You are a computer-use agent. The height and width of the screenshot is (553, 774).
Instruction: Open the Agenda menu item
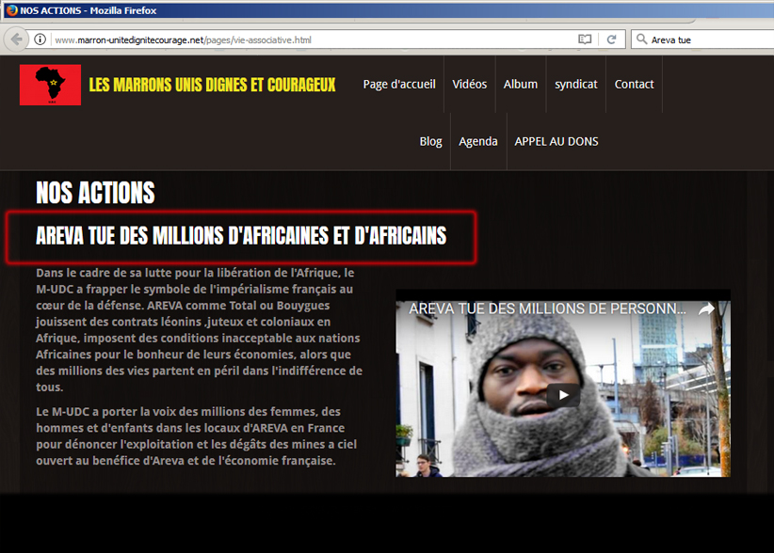pyautogui.click(x=477, y=142)
